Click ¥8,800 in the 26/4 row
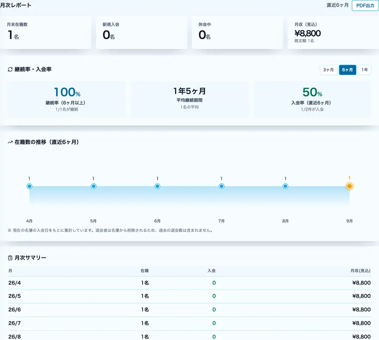 [x=361, y=283]
